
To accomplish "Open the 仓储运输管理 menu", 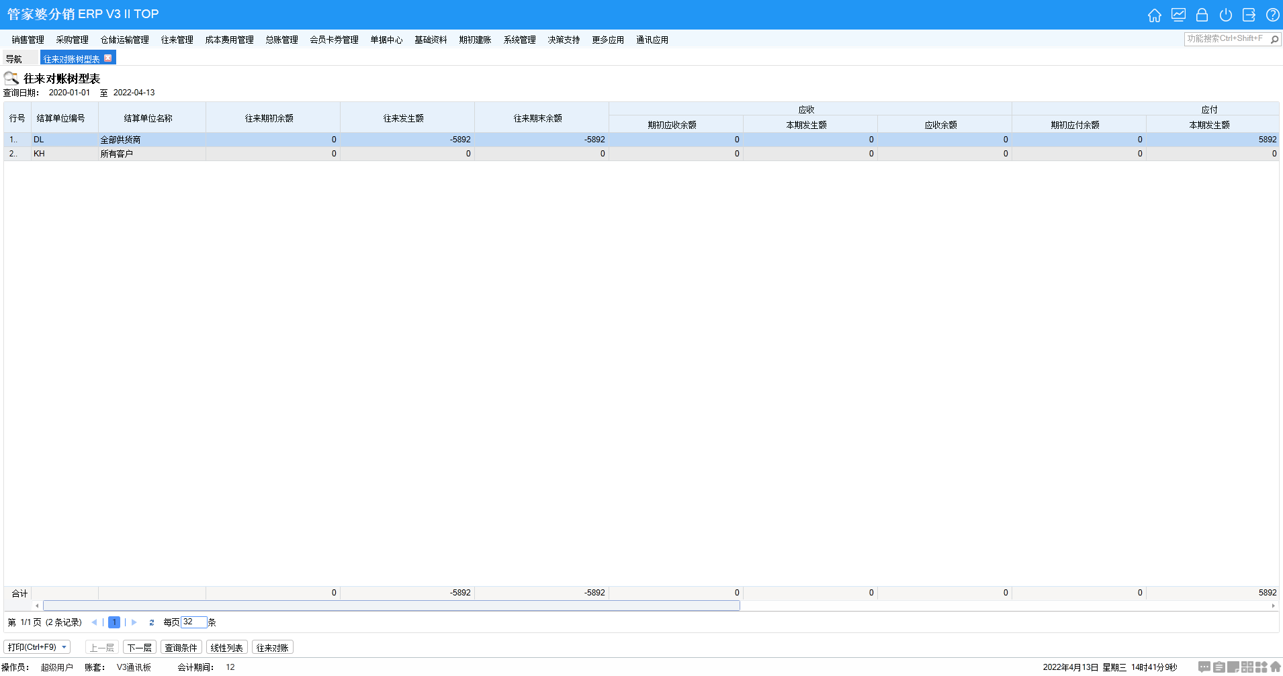I will click(x=124, y=40).
